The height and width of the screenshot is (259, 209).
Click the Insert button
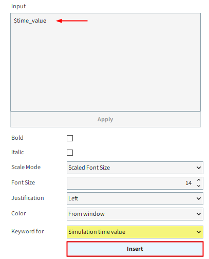[x=135, y=249]
